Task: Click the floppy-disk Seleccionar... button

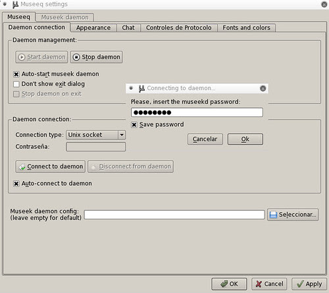Action: coord(293,215)
